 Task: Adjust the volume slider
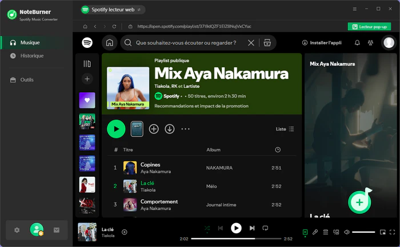coord(363,232)
